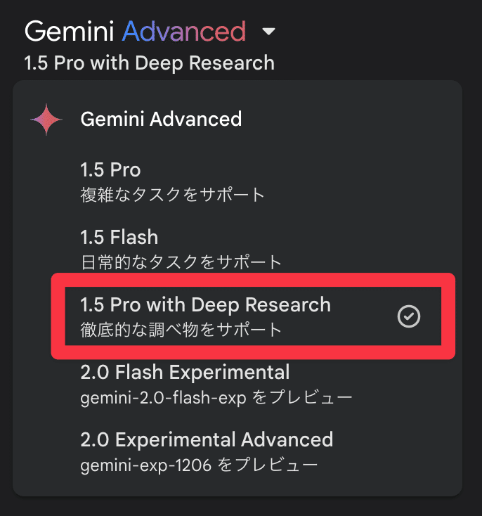Click the "Gemini Advanced" header inside the menu
Viewport: 482px width, 516px height.
[161, 120]
